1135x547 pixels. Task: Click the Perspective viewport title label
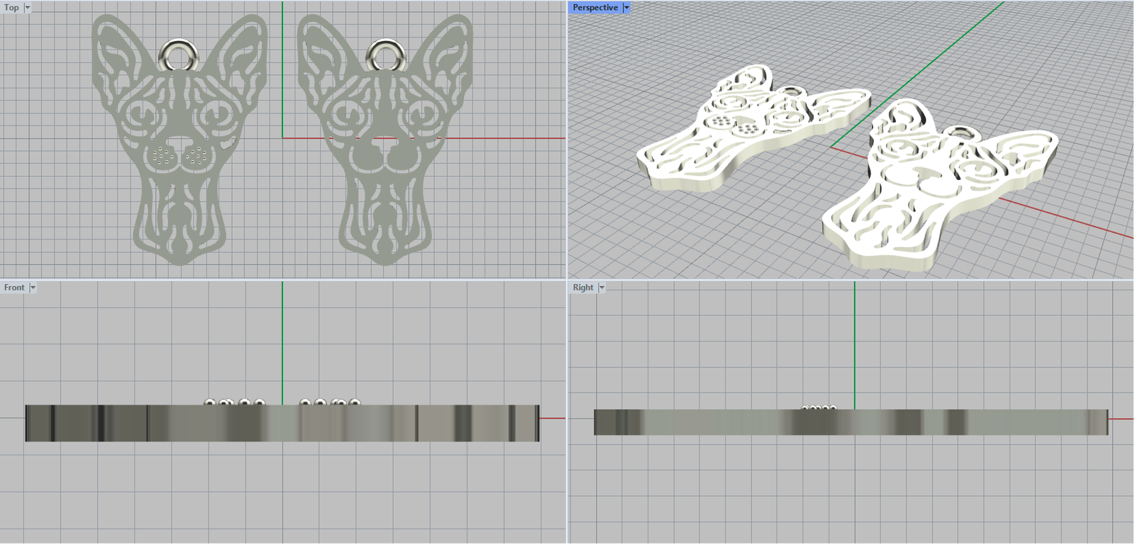click(595, 8)
